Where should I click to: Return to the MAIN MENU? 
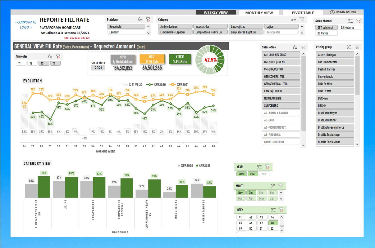343,12
